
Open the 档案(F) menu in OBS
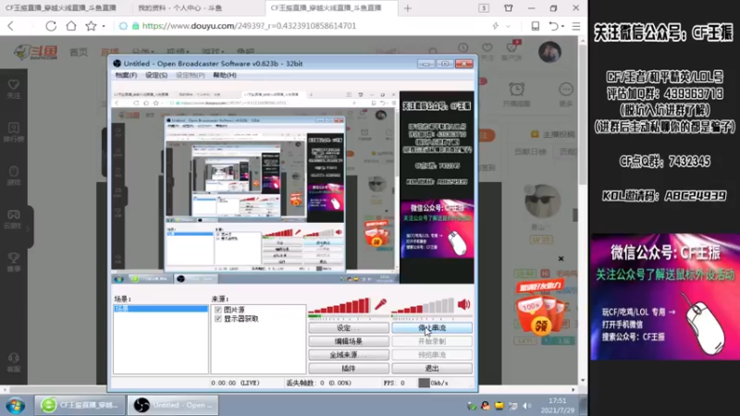[126, 75]
